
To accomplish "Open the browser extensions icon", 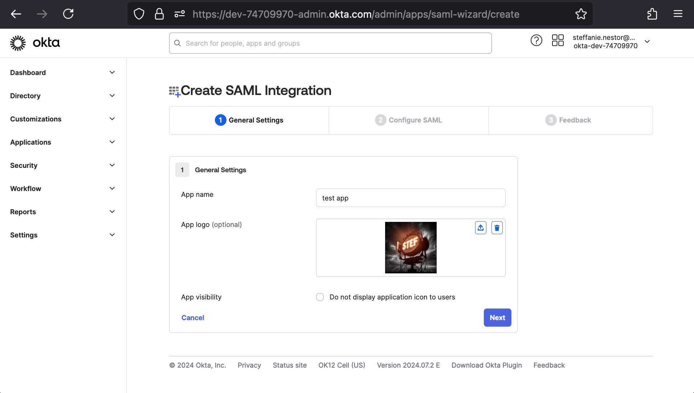I will point(652,14).
